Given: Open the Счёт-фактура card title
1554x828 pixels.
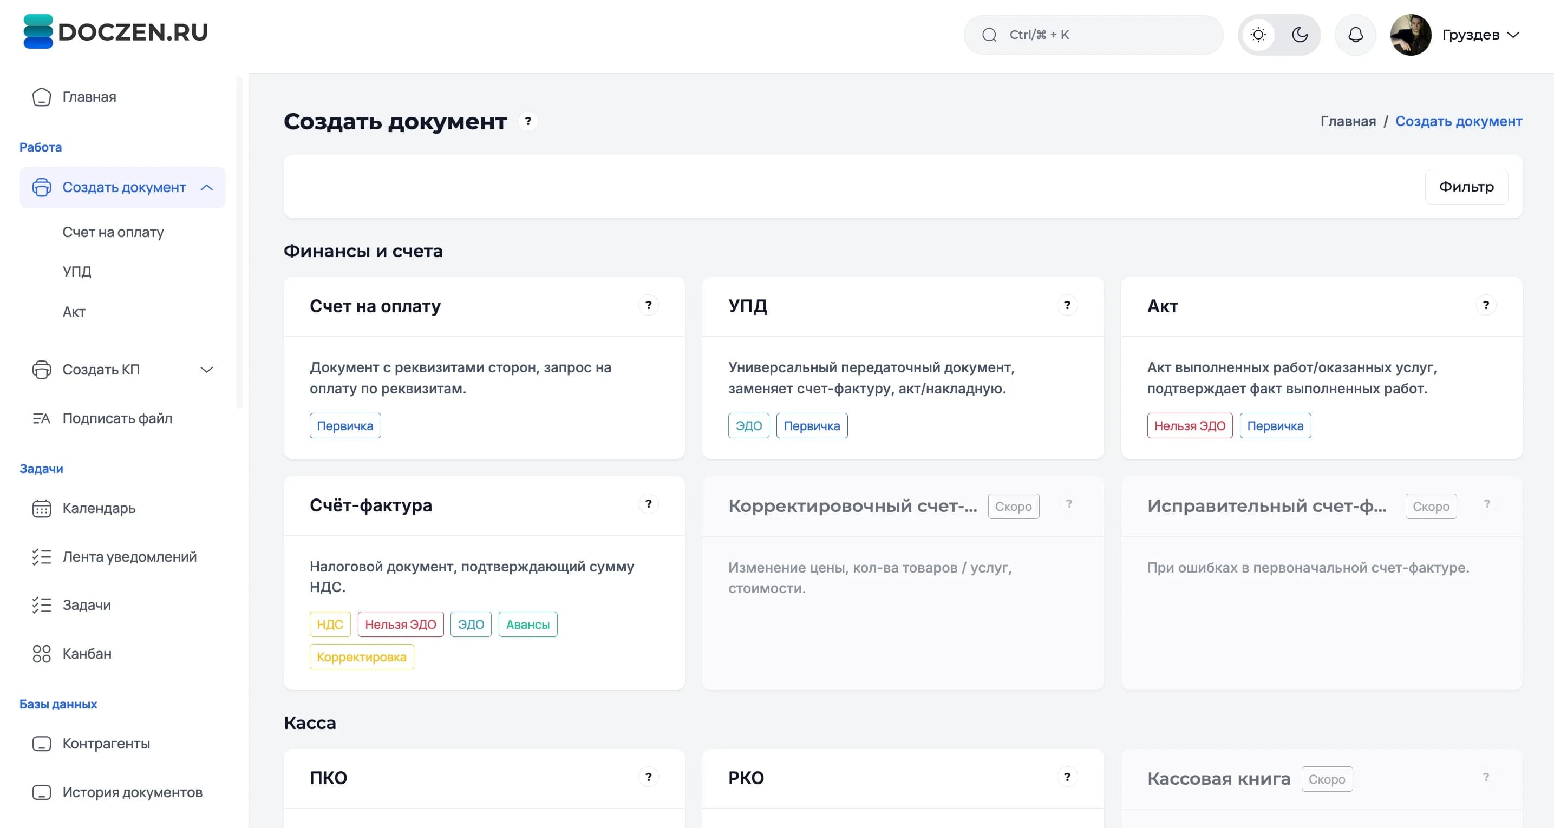Looking at the screenshot, I should coord(371,505).
